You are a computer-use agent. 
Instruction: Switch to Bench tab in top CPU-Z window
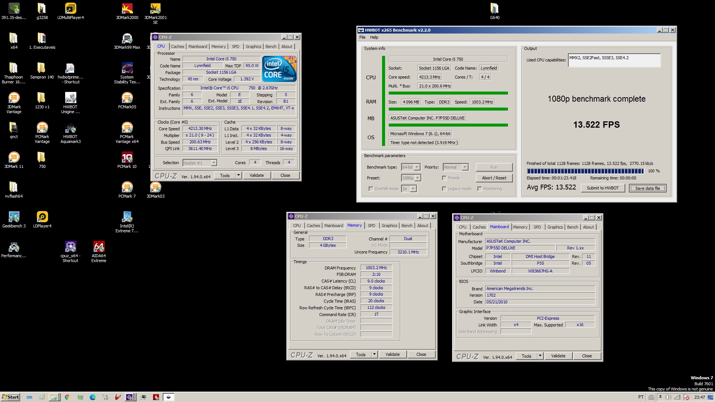(271, 47)
